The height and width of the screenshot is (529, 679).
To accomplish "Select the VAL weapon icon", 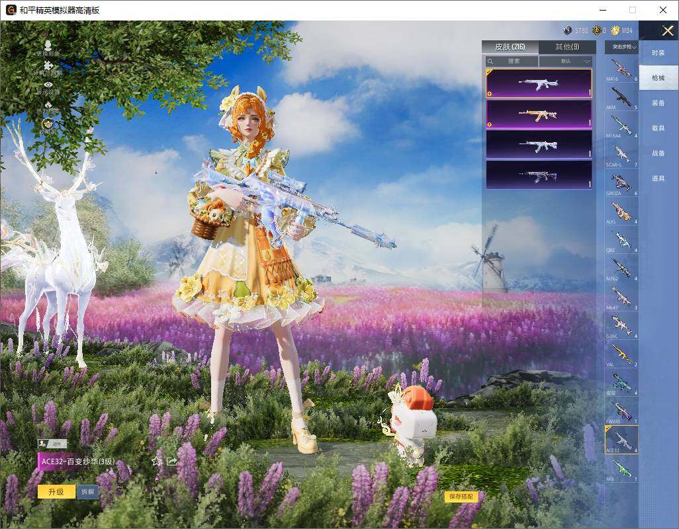I will [x=621, y=354].
